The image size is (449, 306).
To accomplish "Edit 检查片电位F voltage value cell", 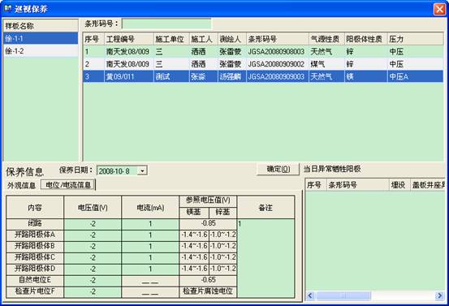I will point(93,292).
